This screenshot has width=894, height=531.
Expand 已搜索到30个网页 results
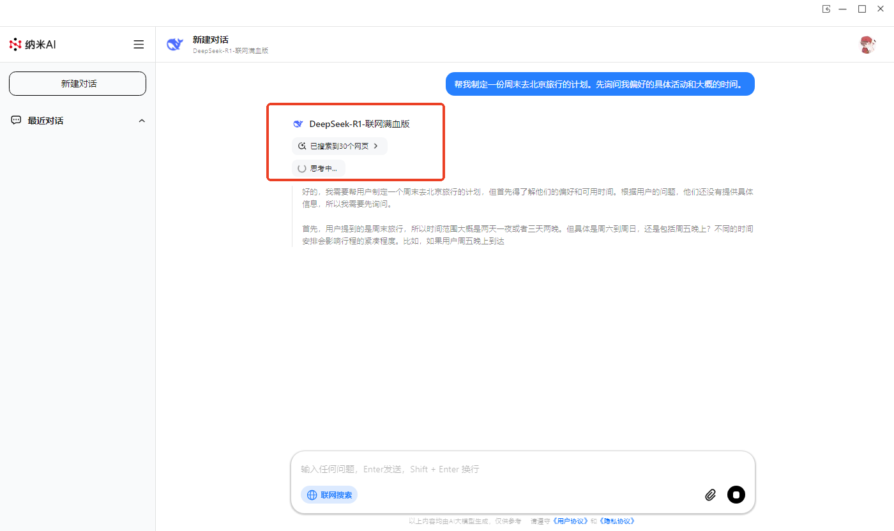[340, 146]
